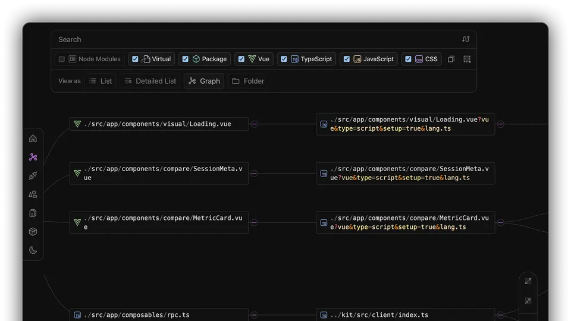Open the Loading.vue module node

coord(159,124)
